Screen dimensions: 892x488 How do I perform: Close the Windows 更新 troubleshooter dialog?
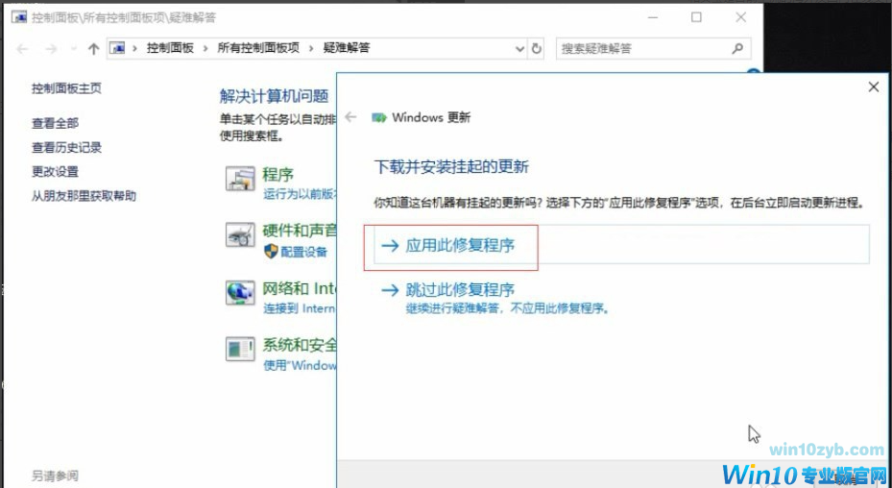[873, 87]
